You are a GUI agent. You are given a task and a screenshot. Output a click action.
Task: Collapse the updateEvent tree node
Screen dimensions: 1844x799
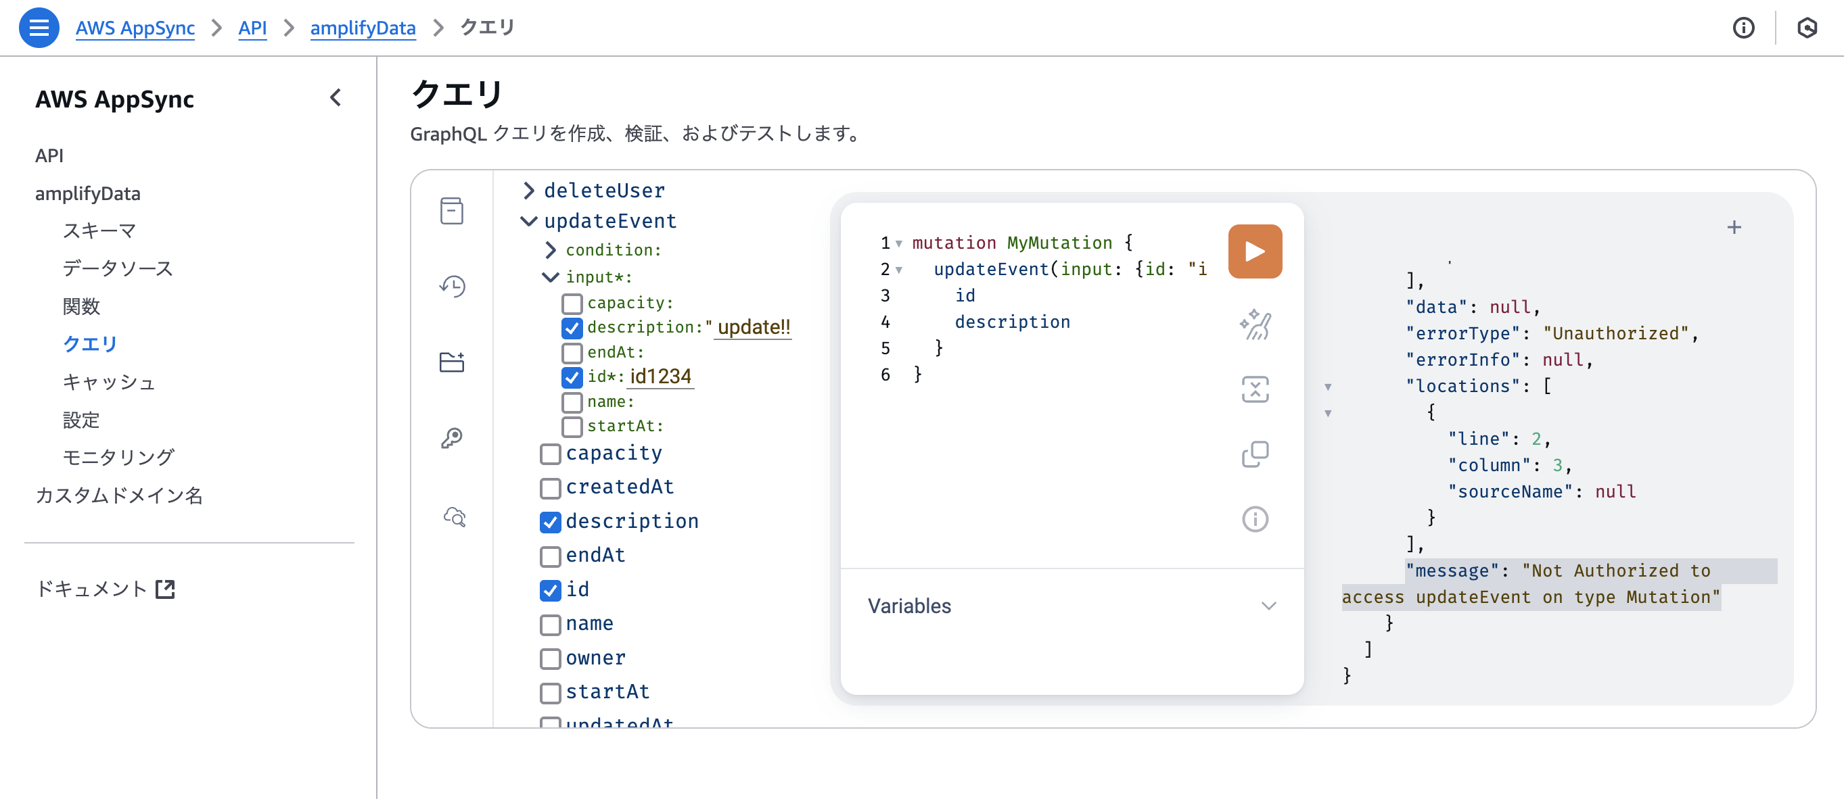(528, 221)
